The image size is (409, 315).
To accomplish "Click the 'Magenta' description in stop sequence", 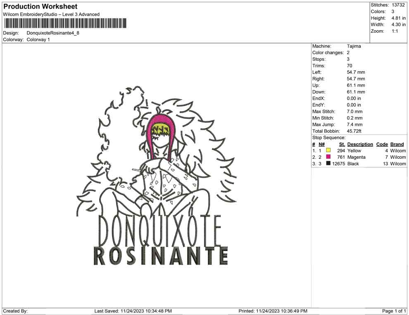I will (356, 157).
